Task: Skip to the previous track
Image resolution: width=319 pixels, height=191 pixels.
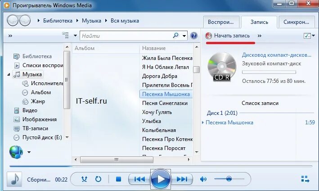Action: (x=139, y=179)
